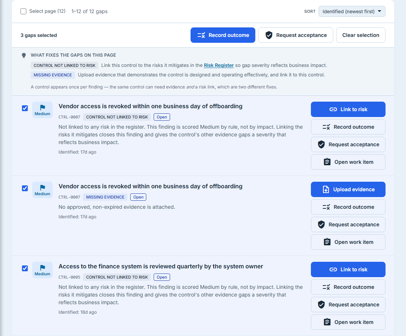Open the Sort dropdown showing Identified (newest first)
The image size is (406, 336).
352,11
